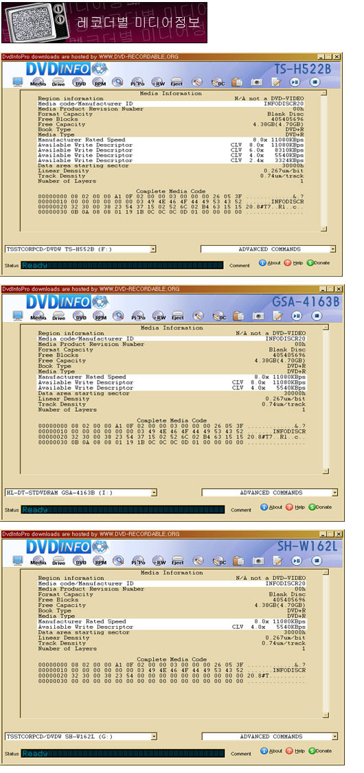Click About in the GSA-4163B window
Viewport: 364px width, 773px height.
[271, 507]
